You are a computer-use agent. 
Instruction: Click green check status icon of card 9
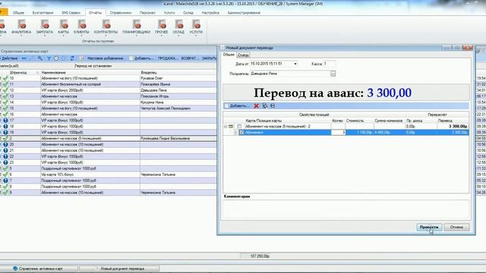click(5, 193)
